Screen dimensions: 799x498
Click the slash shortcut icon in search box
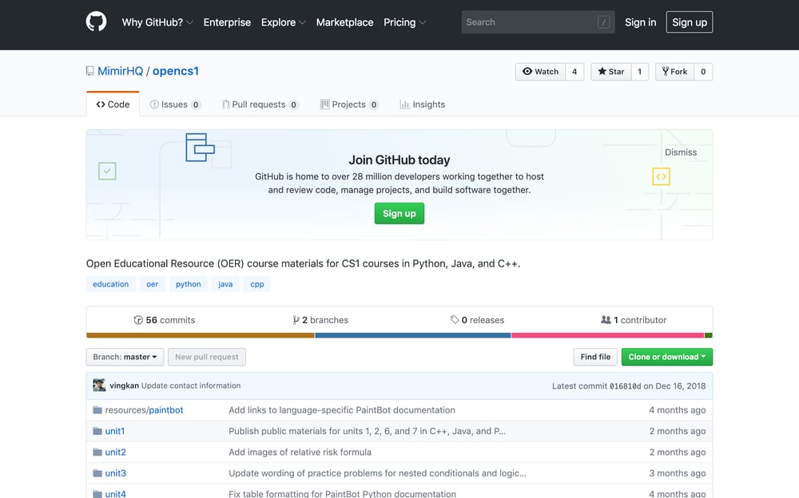click(x=603, y=22)
